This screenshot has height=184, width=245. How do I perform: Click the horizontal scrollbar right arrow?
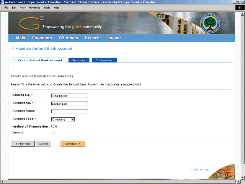239,182
